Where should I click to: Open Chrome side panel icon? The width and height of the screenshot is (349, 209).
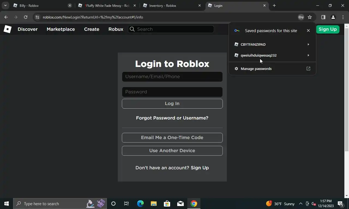(x=323, y=17)
